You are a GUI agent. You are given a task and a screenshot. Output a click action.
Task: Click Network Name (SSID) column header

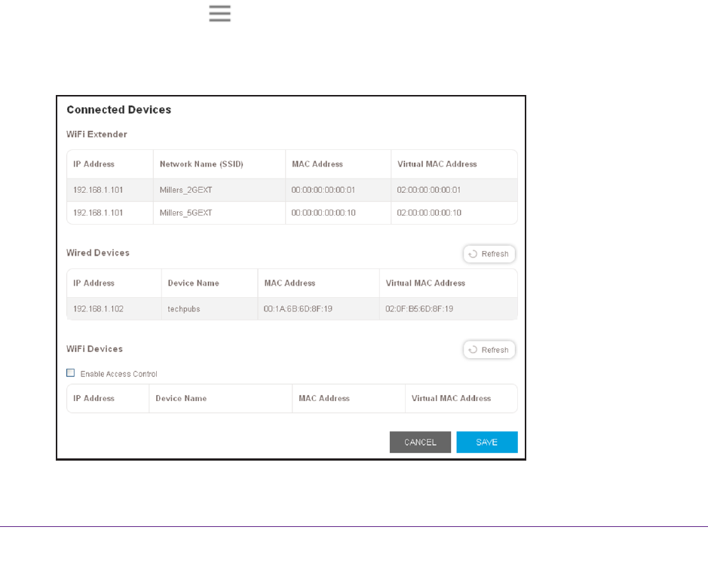coord(201,164)
